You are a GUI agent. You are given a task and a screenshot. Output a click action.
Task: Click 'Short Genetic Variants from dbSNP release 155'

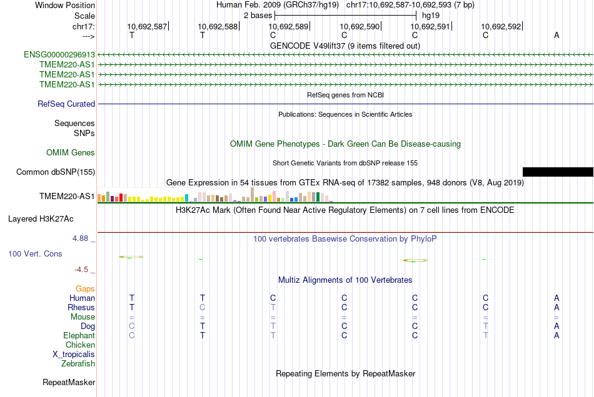click(x=345, y=164)
